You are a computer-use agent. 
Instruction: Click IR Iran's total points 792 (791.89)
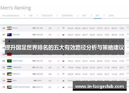point(37,28)
